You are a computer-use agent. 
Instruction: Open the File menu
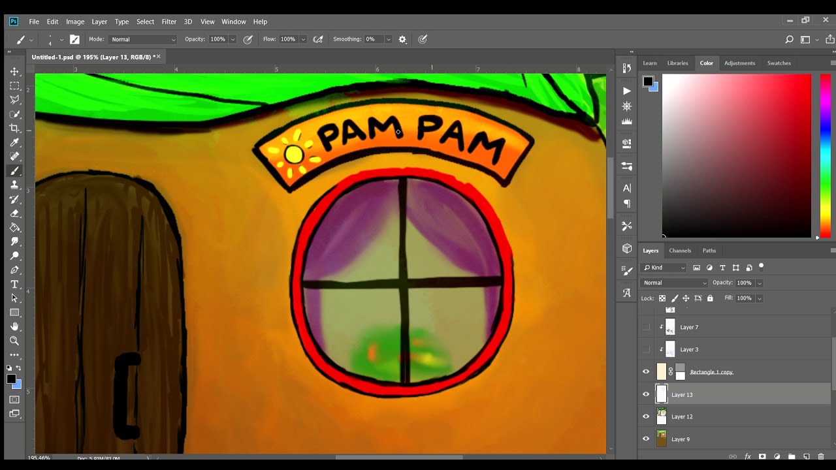click(x=34, y=22)
